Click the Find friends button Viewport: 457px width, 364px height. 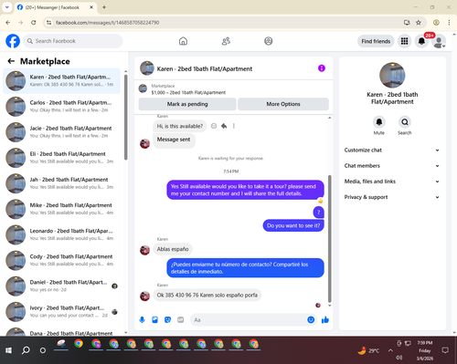click(376, 41)
